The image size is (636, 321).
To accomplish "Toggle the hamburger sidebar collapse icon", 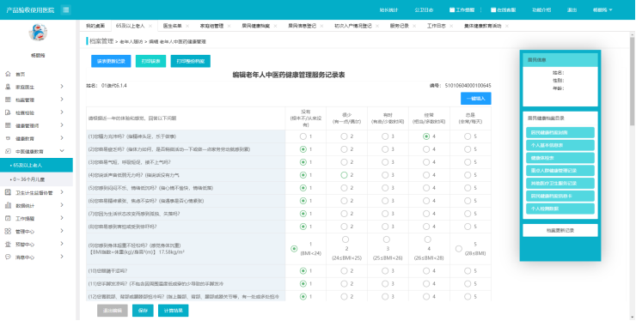I will (x=65, y=10).
